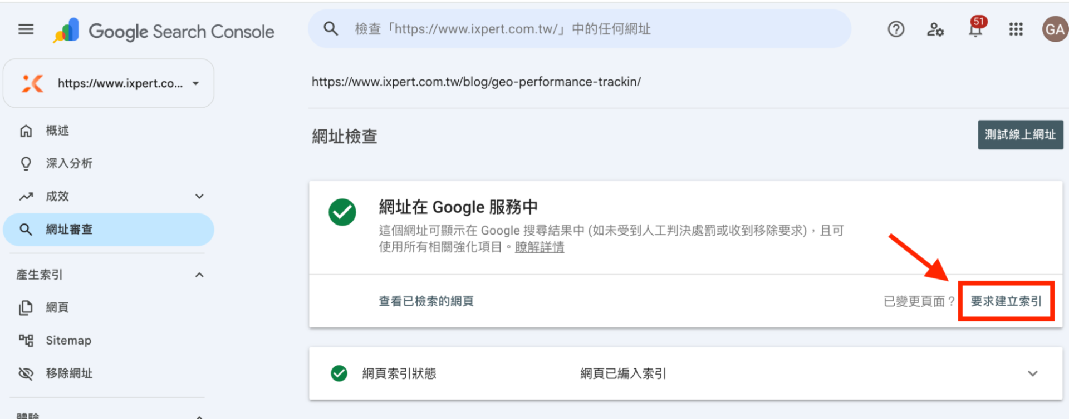Collapse the 產生索引 section
This screenshot has height=419, width=1069.
click(x=199, y=275)
